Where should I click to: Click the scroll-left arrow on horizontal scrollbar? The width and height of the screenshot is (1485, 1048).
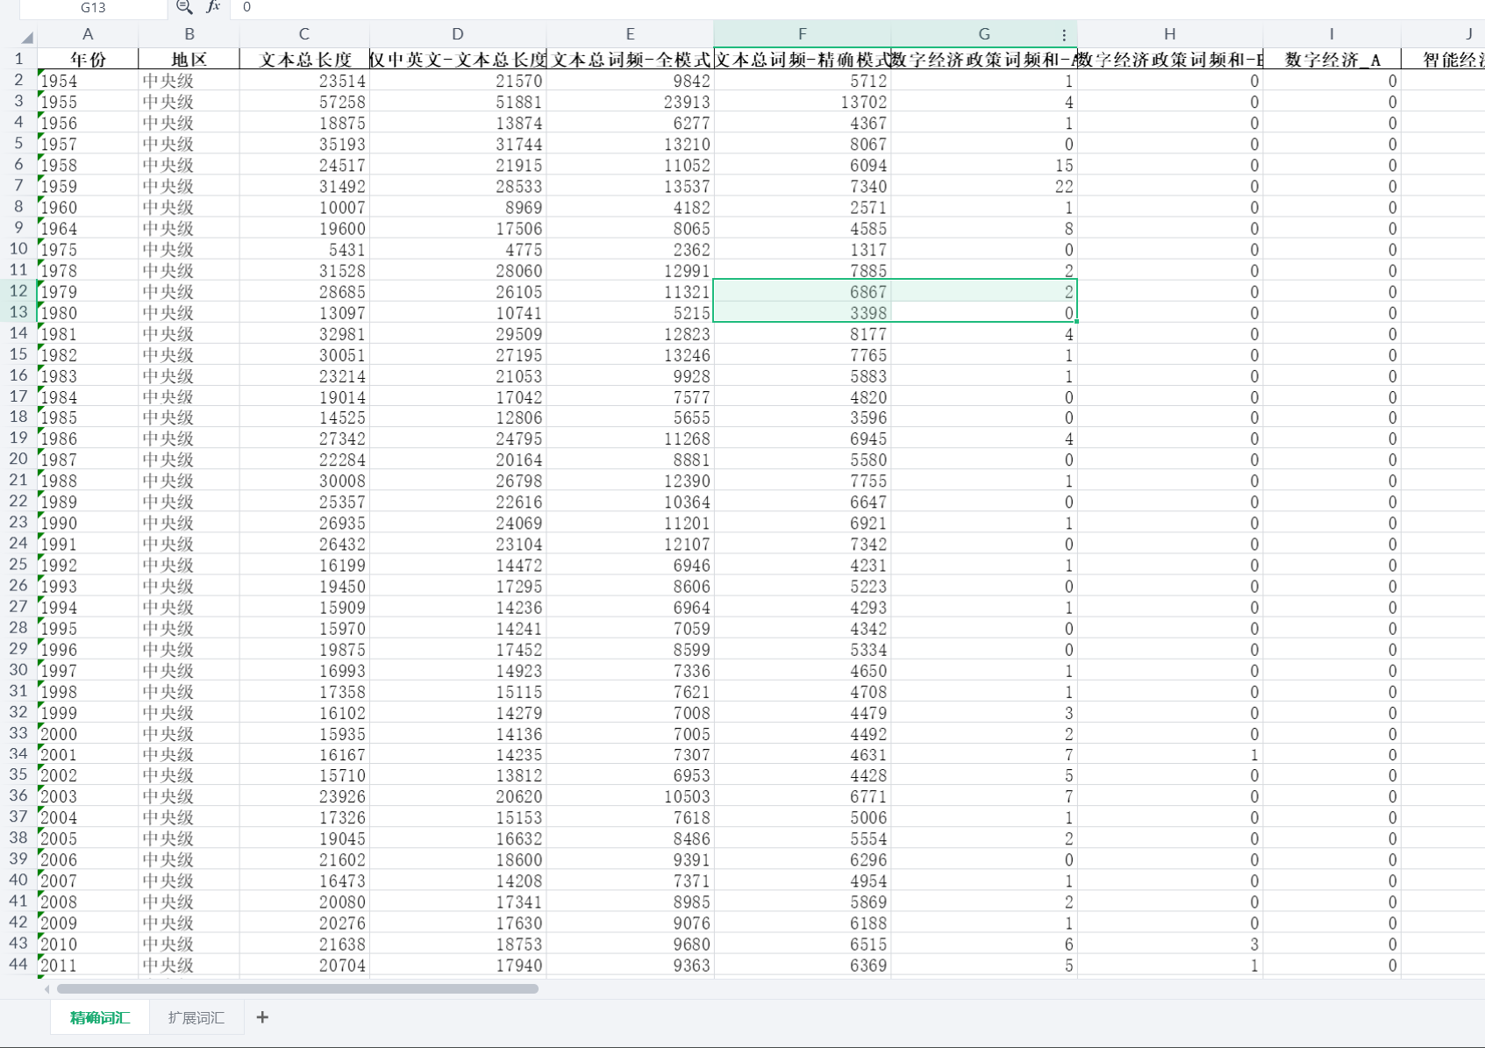(x=46, y=989)
